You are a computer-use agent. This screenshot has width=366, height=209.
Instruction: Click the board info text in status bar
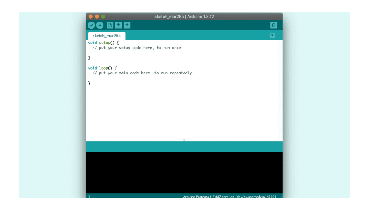[x=229, y=197]
